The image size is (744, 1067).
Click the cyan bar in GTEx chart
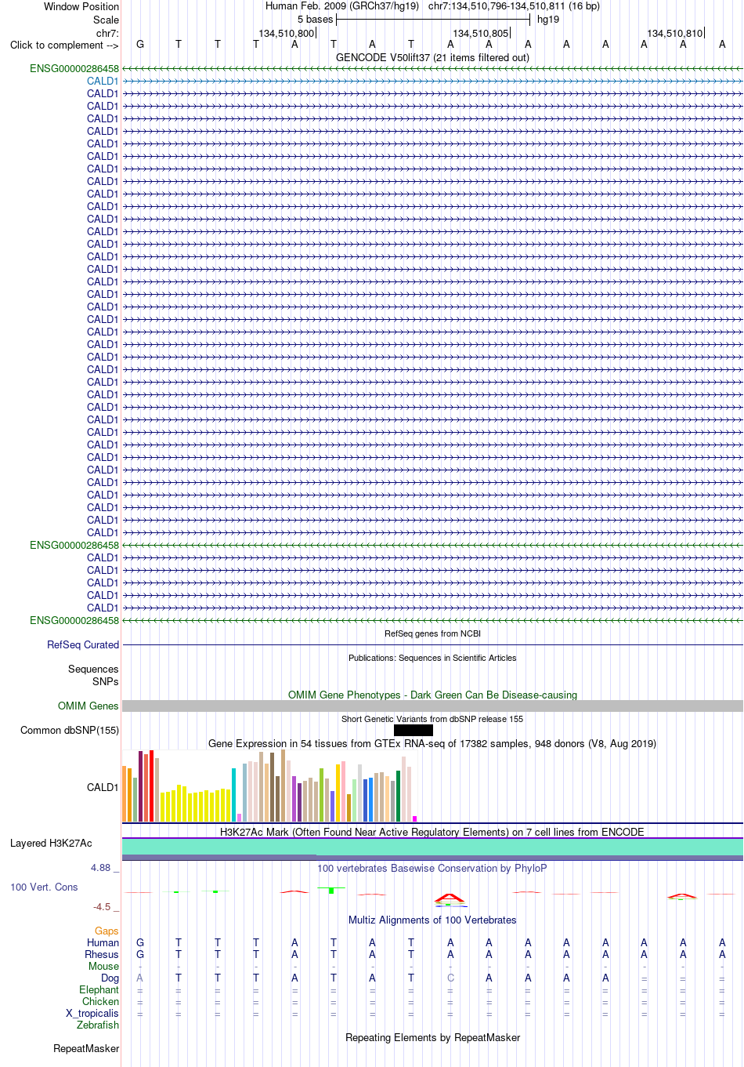[x=234, y=795]
